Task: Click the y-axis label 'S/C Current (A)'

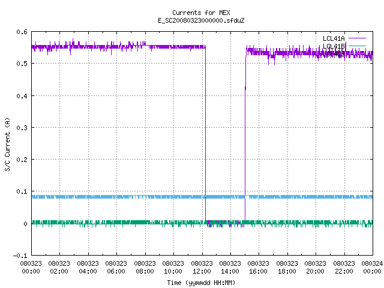Action: pos(8,144)
